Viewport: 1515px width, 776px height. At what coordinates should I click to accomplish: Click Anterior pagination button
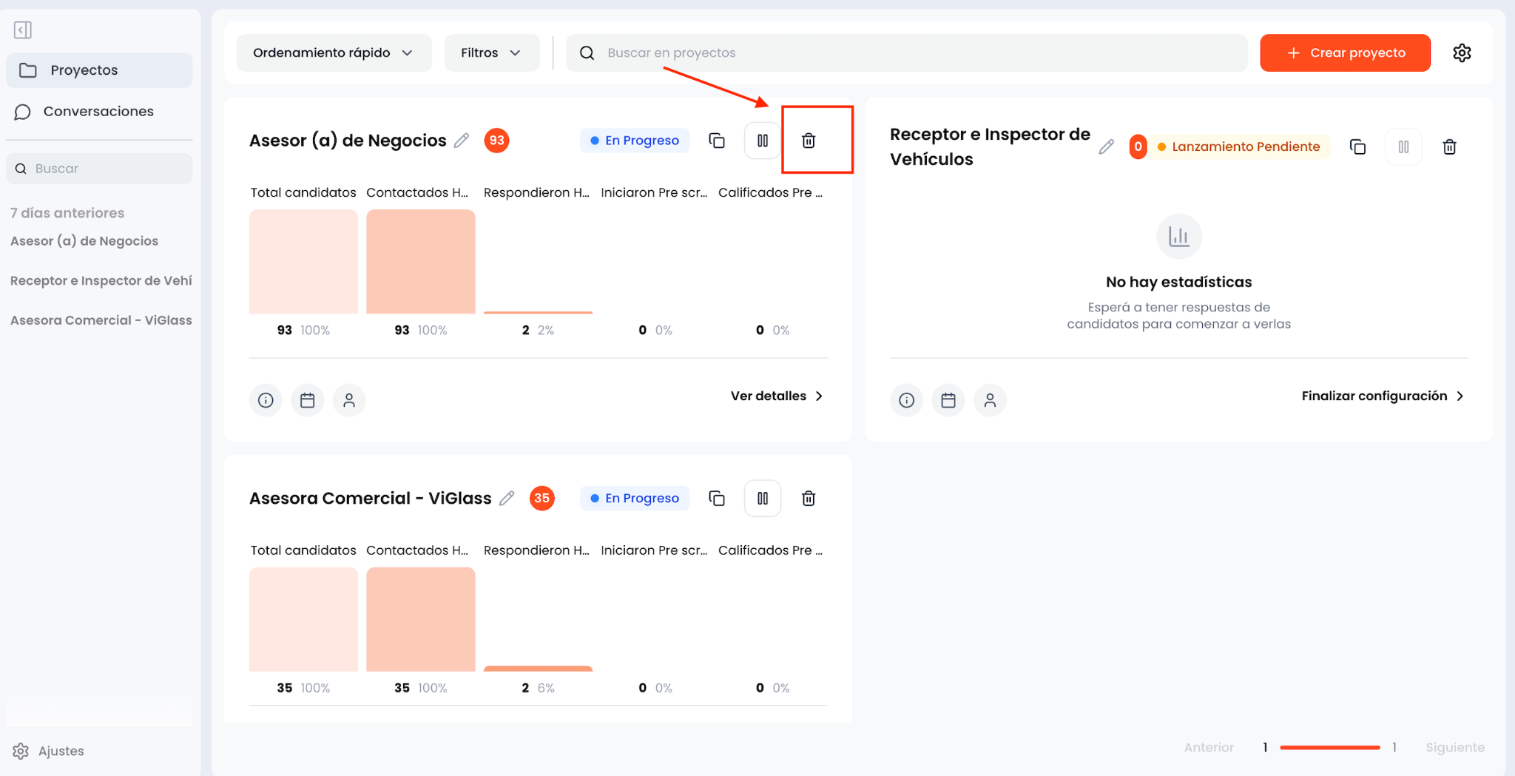(1209, 747)
